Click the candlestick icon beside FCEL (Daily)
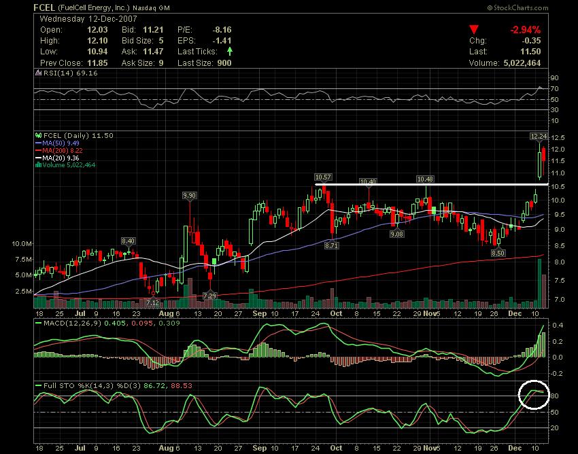The image size is (578, 454). (x=38, y=135)
